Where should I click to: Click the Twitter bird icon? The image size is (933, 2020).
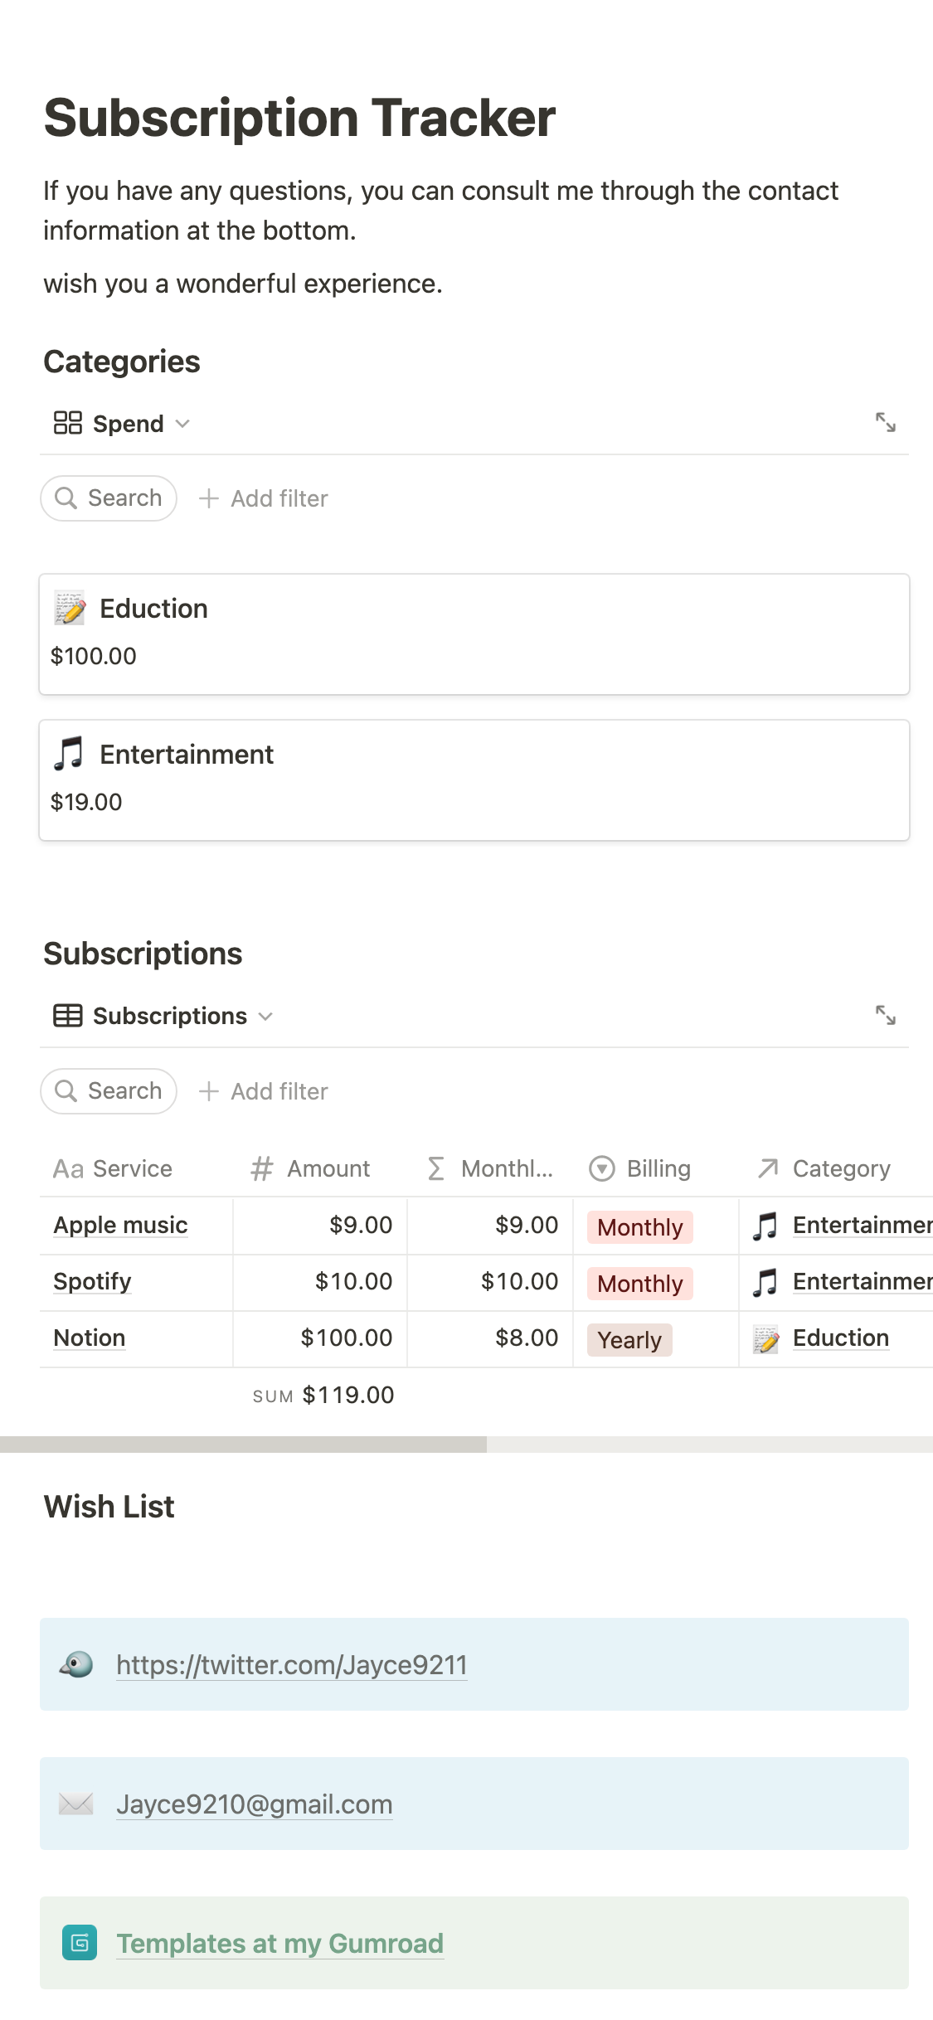coord(76,1664)
